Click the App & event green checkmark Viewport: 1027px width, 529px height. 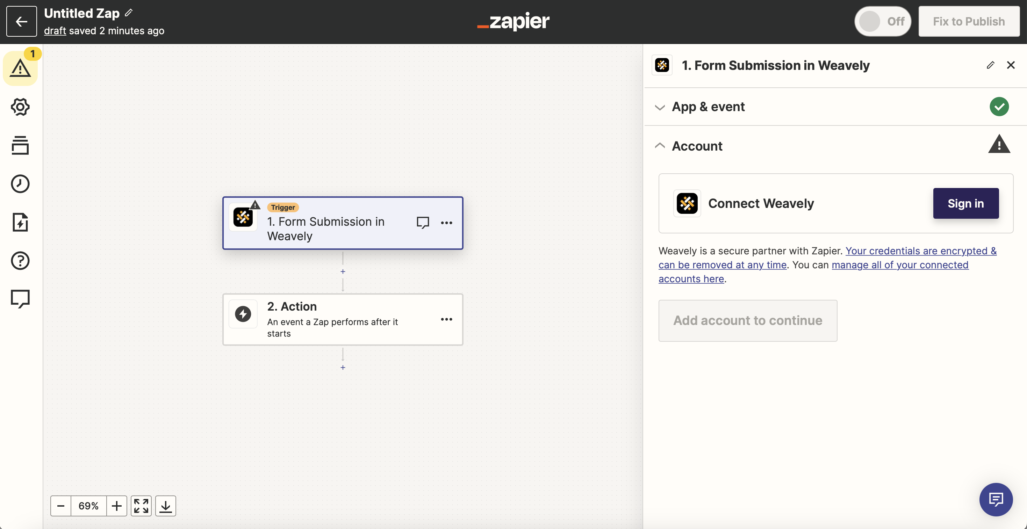999,107
